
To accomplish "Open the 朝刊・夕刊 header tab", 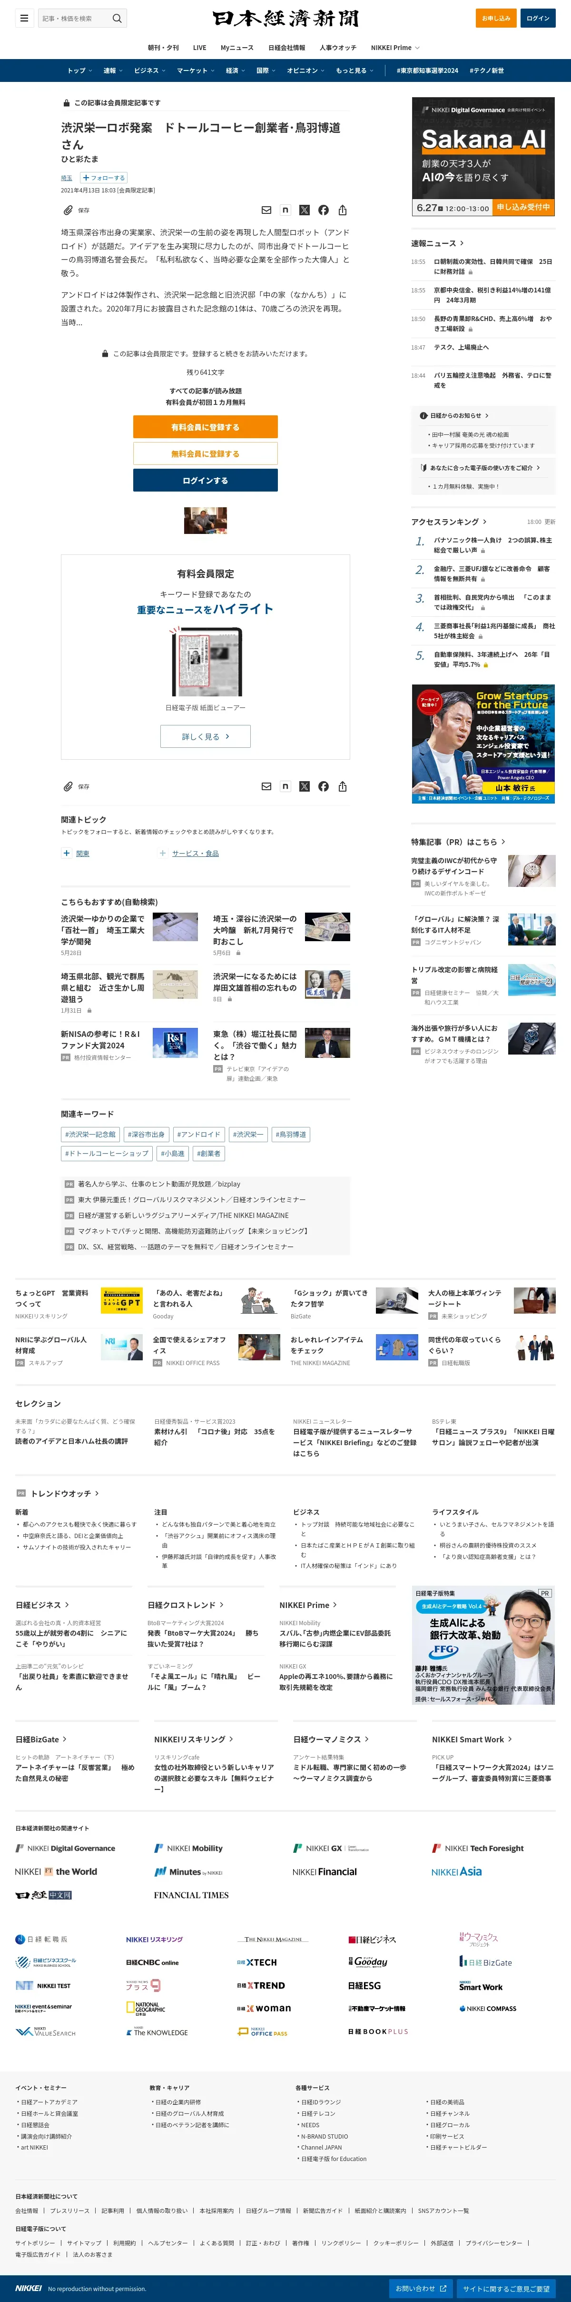I will (x=163, y=47).
